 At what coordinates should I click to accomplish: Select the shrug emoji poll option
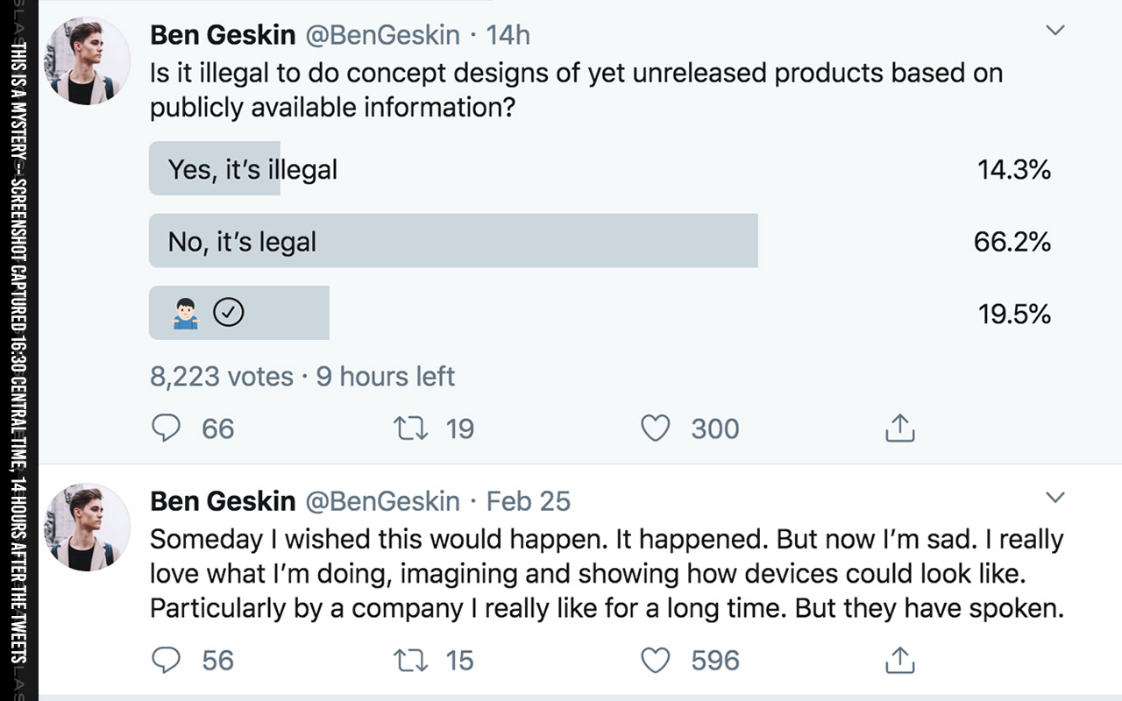click(600, 313)
